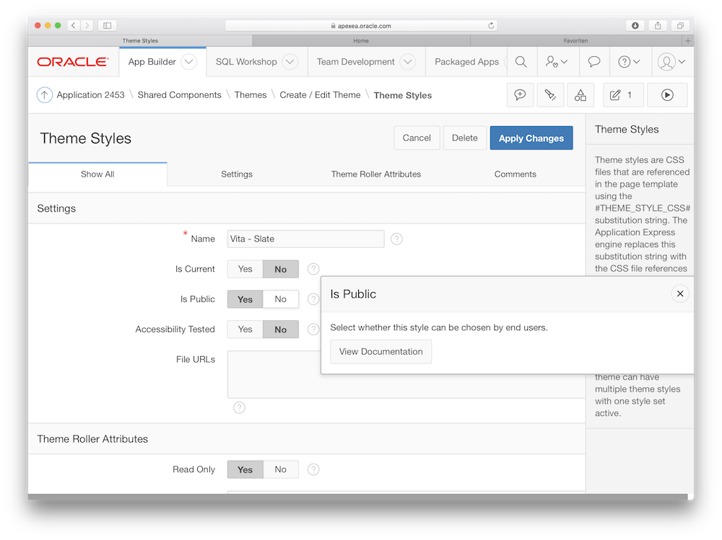Click help icon next to Name field
This screenshot has width=722, height=540.
[x=396, y=239]
